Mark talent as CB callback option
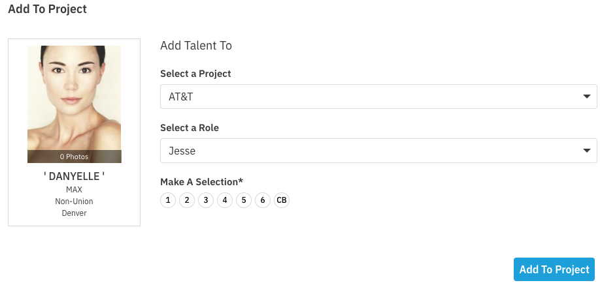This screenshot has width=600, height=285. coord(282,200)
